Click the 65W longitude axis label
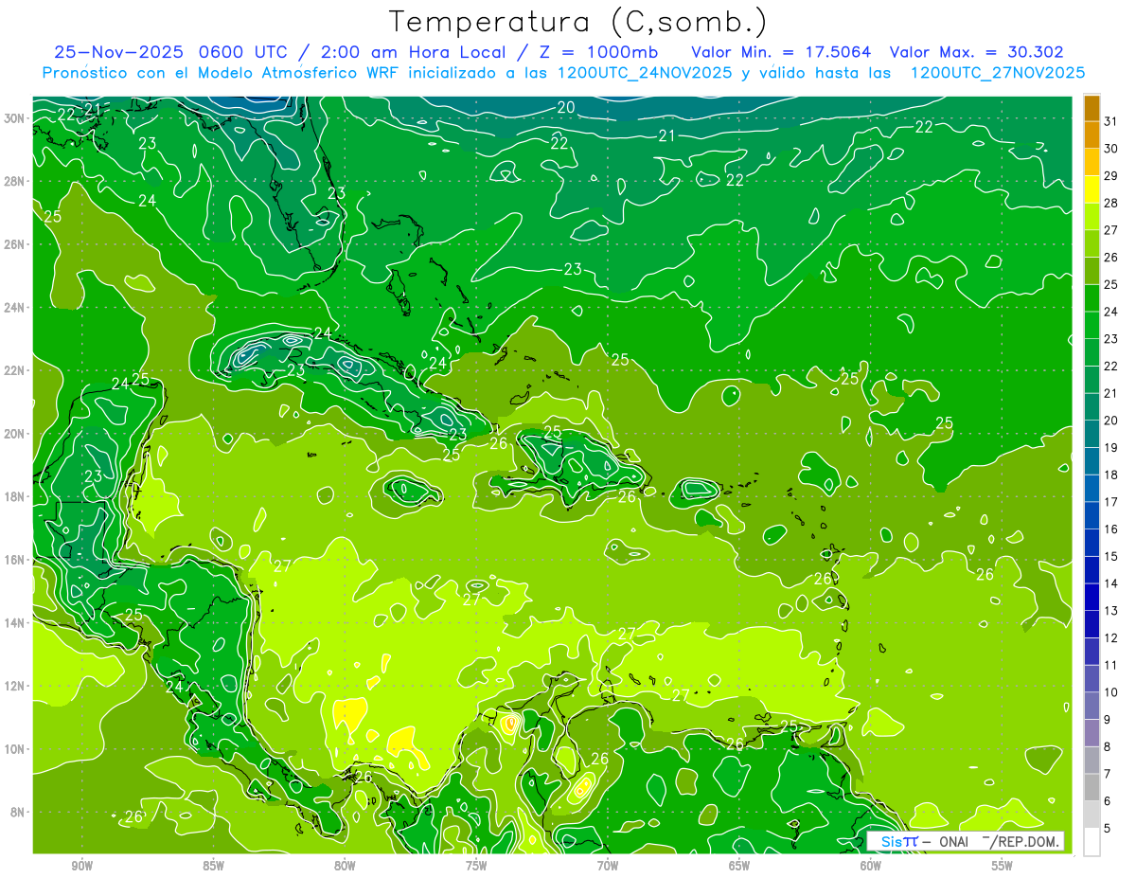This screenshot has height=878, width=1136. click(739, 866)
